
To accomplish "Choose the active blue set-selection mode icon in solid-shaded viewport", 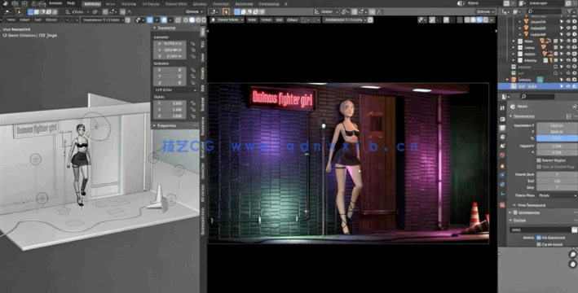I will (x=31, y=11).
